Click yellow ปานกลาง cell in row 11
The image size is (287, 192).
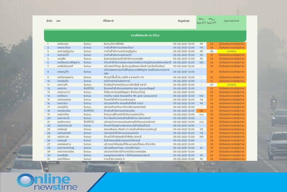[231, 84]
